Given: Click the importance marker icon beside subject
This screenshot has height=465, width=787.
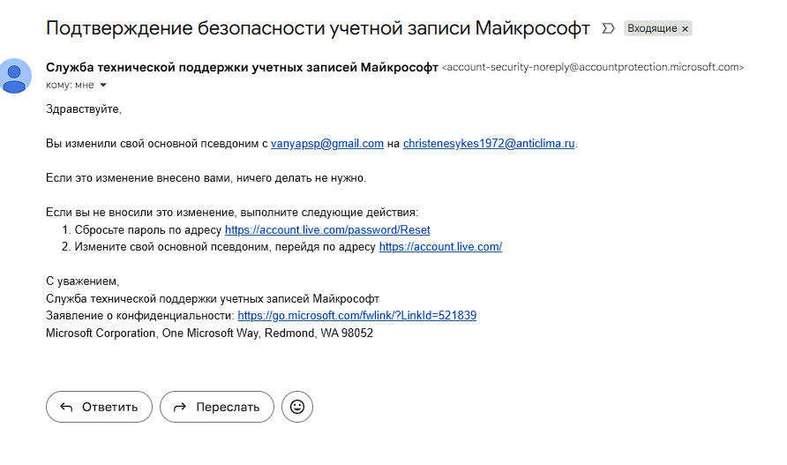Looking at the screenshot, I should (608, 28).
